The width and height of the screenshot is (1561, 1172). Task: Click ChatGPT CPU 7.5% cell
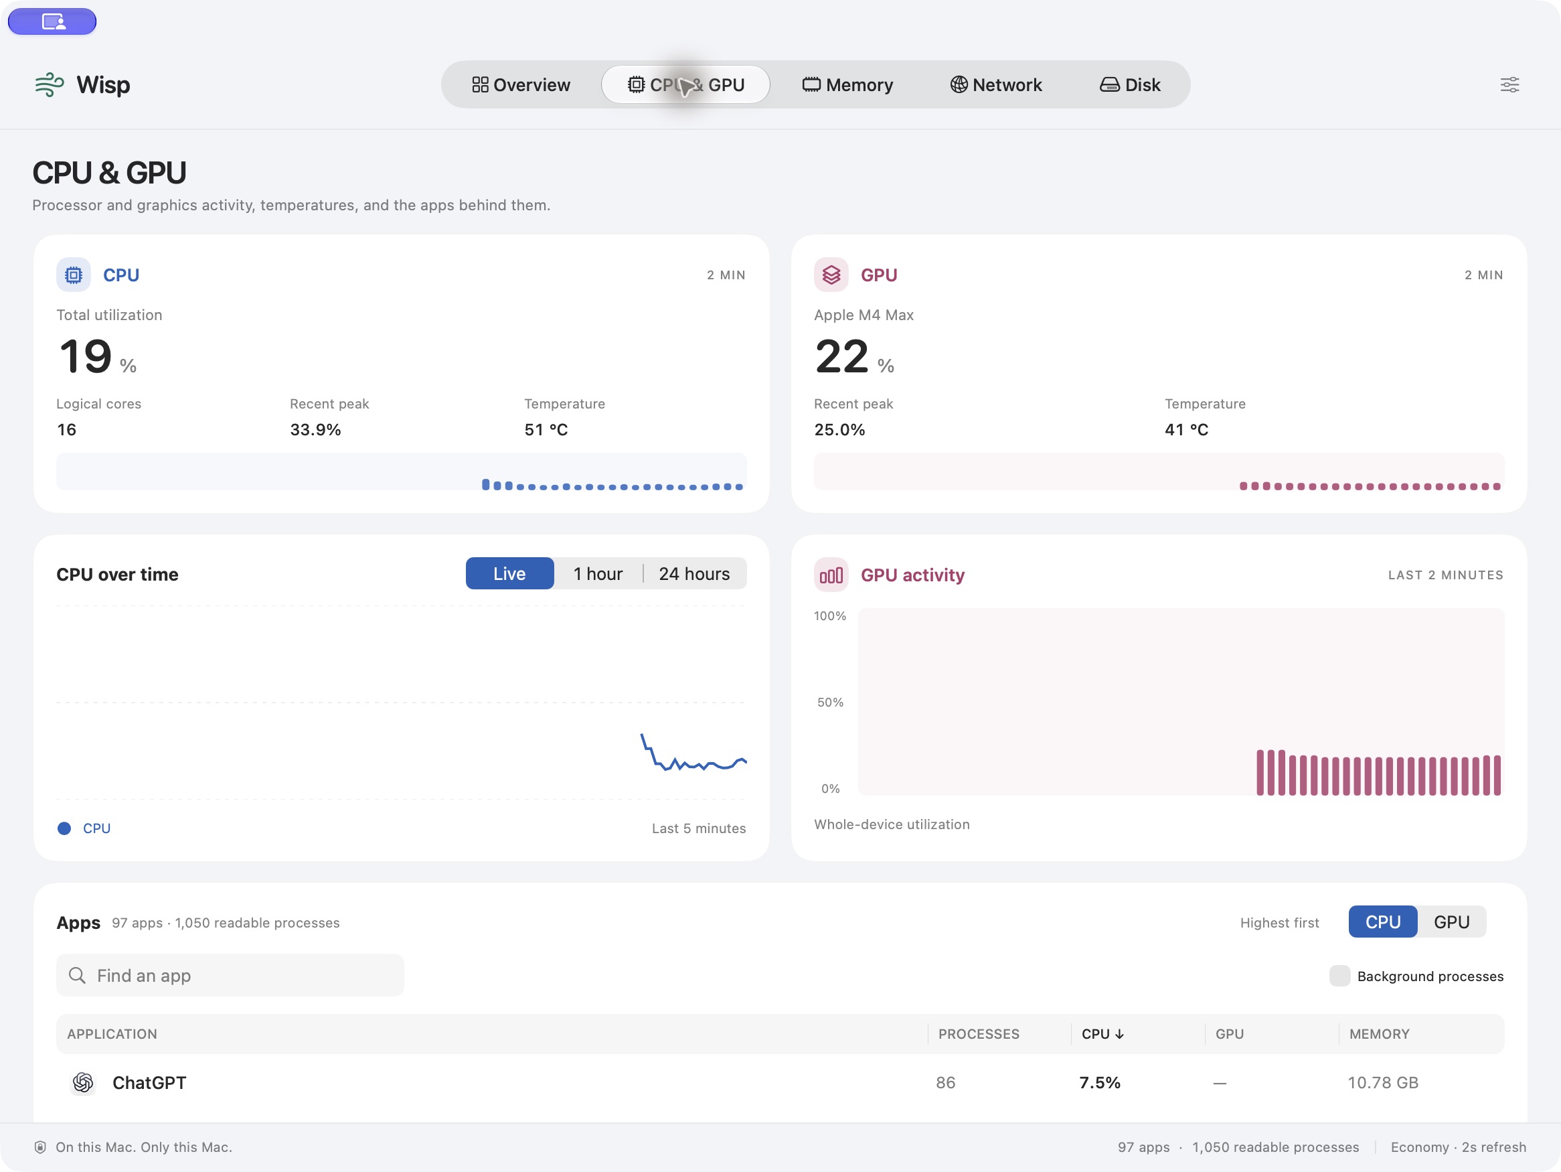click(x=1100, y=1082)
